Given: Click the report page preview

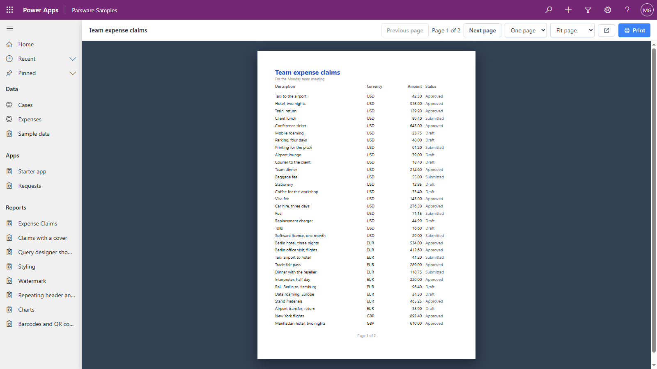Looking at the screenshot, I should [366, 205].
